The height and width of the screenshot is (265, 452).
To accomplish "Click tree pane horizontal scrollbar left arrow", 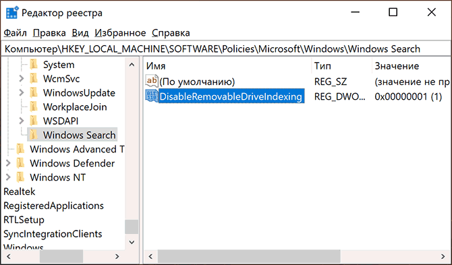I will (x=8, y=256).
